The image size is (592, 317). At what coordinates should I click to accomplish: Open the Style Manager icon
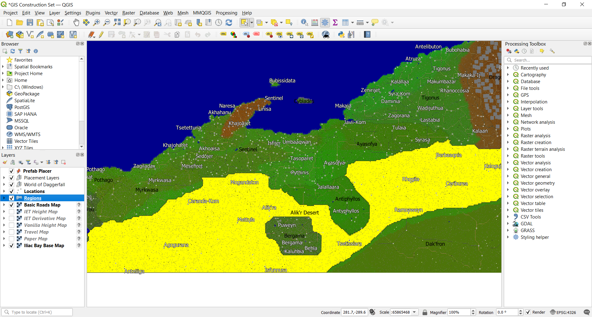coord(60,22)
